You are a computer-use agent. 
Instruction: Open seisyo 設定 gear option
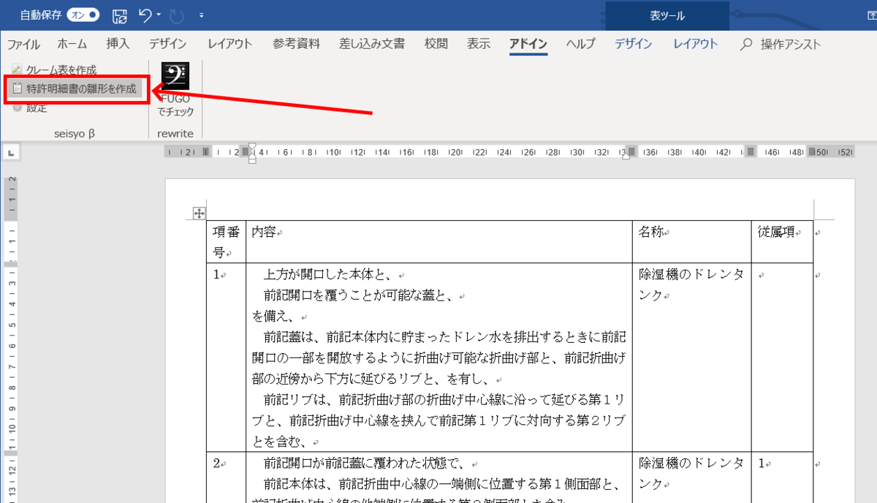pyautogui.click(x=30, y=107)
